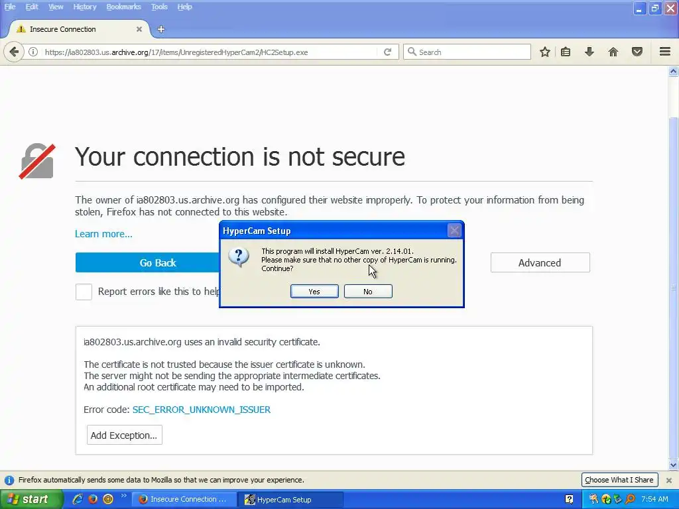679x509 pixels.
Task: Click the help question-mark taskbar icon
Action: coord(570,500)
